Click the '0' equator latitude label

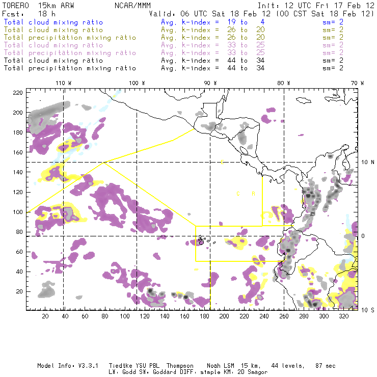click(x=363, y=236)
